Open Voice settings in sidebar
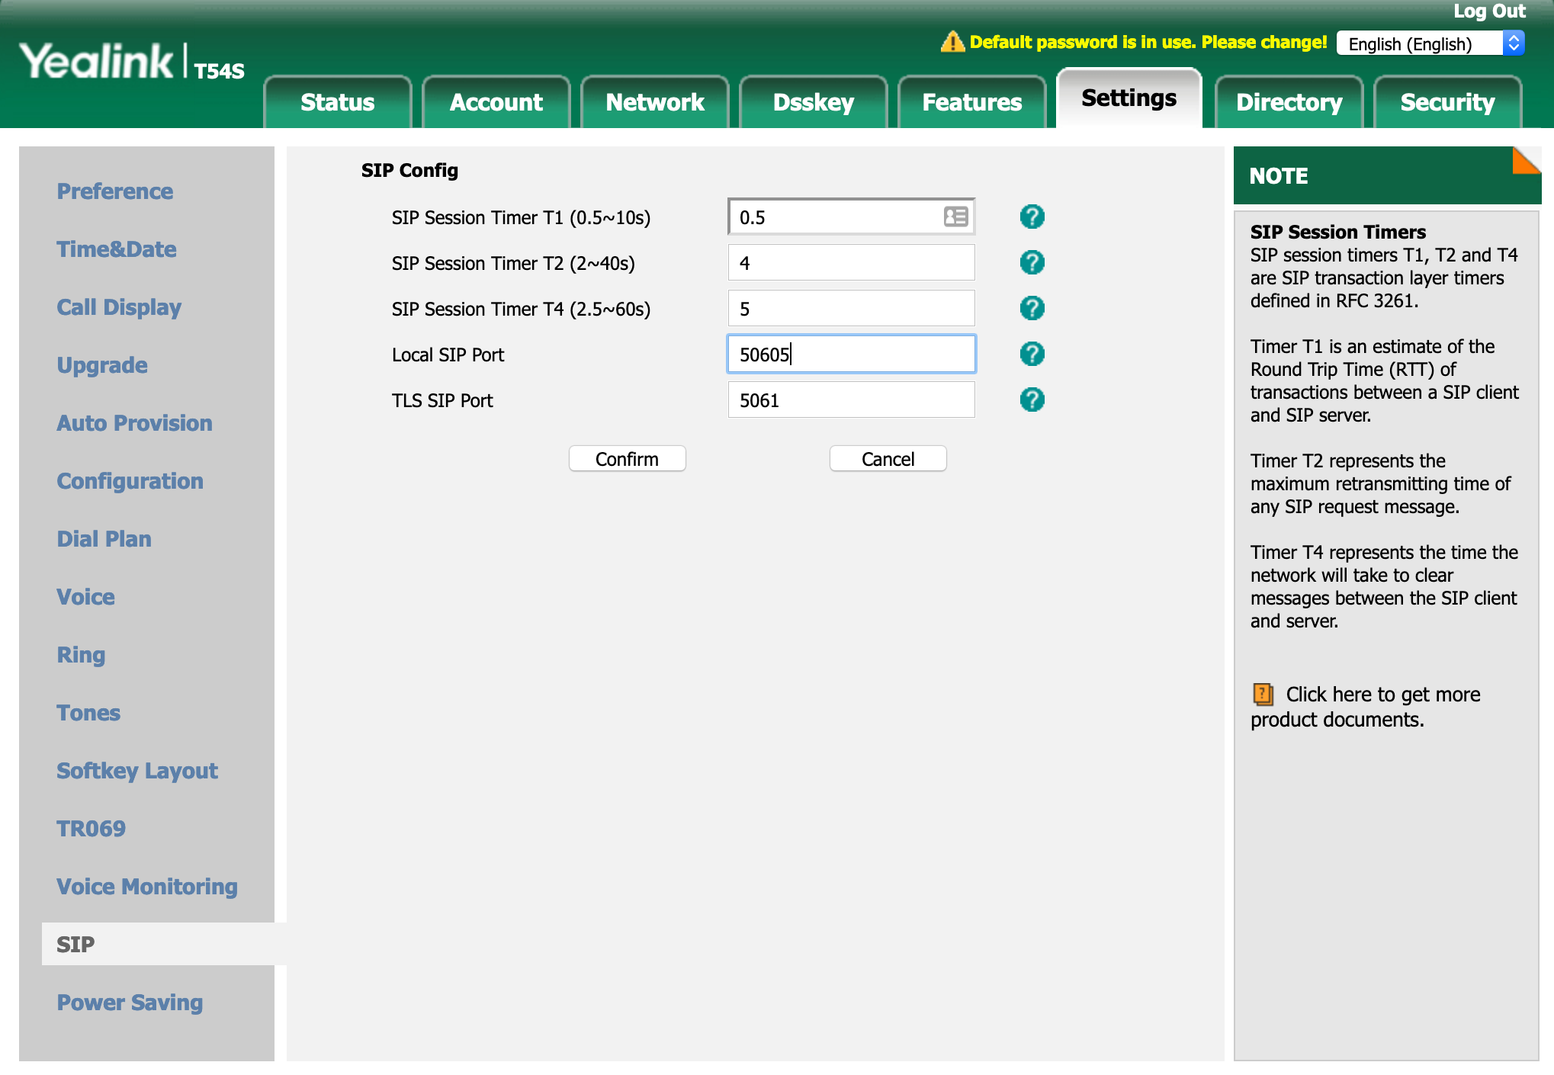1554x1075 pixels. (85, 596)
